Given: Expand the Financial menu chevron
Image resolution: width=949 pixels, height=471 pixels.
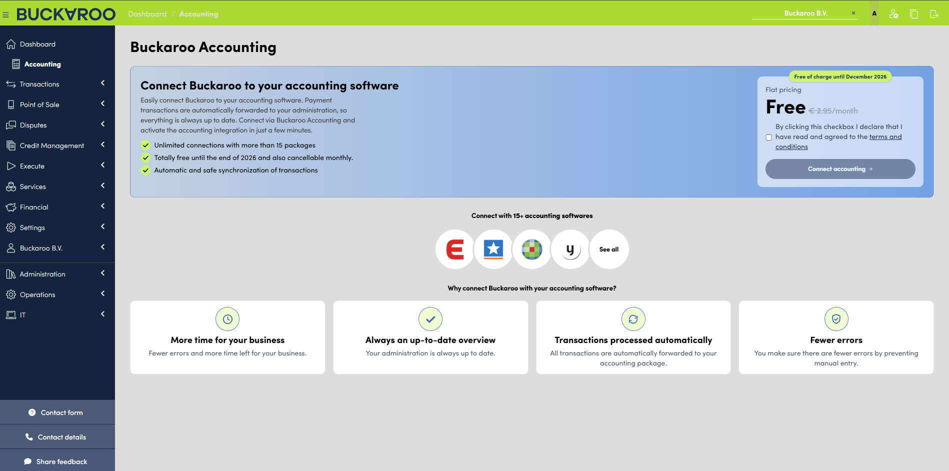Looking at the screenshot, I should 103,206.
